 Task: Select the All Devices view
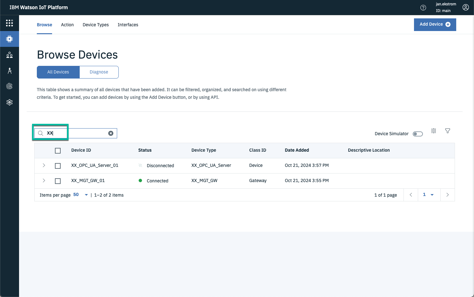point(58,72)
